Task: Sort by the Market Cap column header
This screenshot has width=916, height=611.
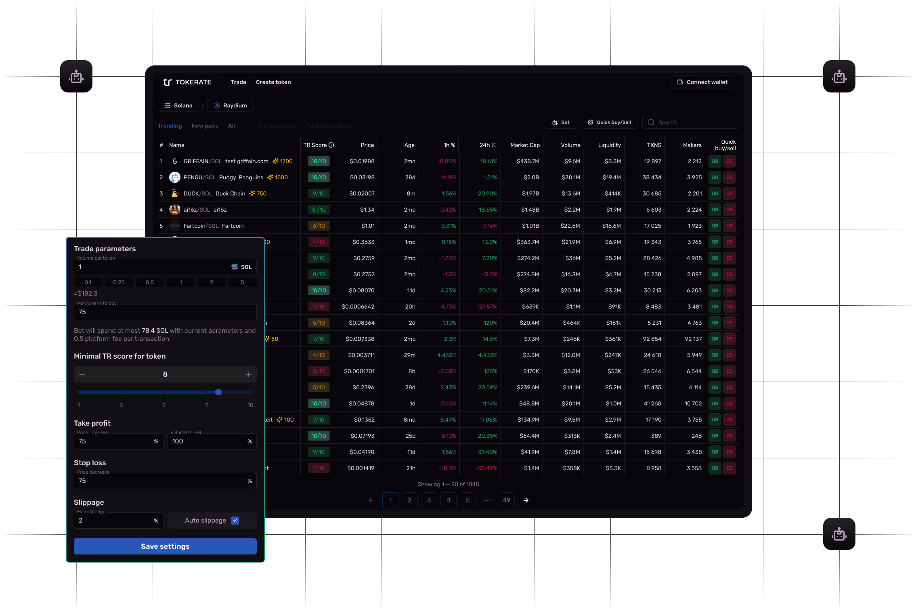Action: (x=525, y=145)
